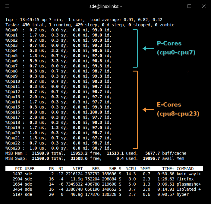This screenshot has height=204, width=211.
Task: Select the load average 0.91 value
Action: (128, 20)
